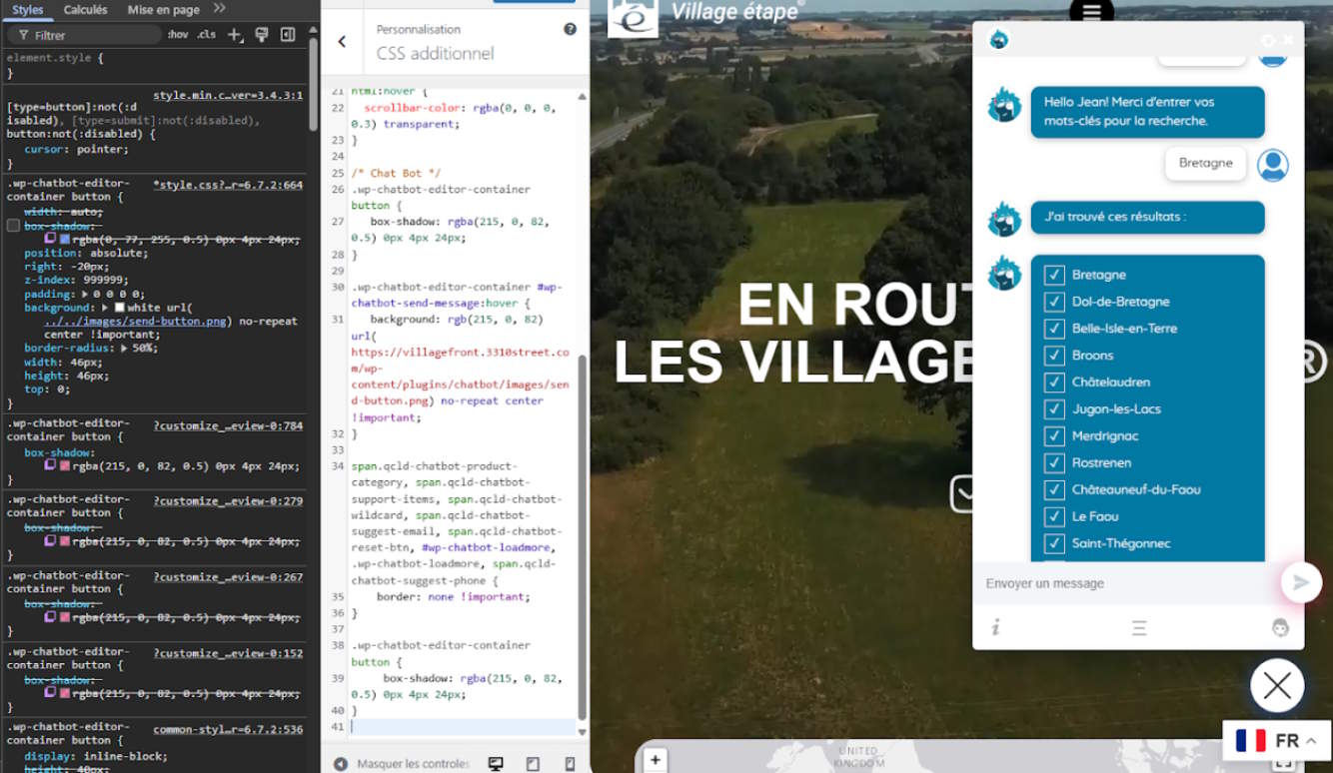
Task: Open the FR language selector dropdown
Action: (1276, 740)
